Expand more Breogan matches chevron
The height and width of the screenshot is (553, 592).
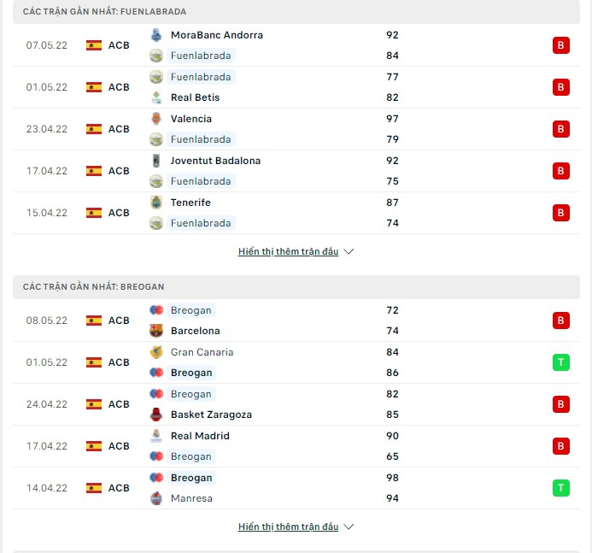(x=349, y=527)
